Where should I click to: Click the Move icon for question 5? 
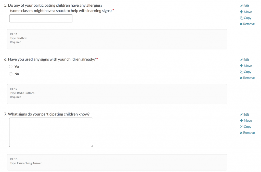tap(241, 12)
